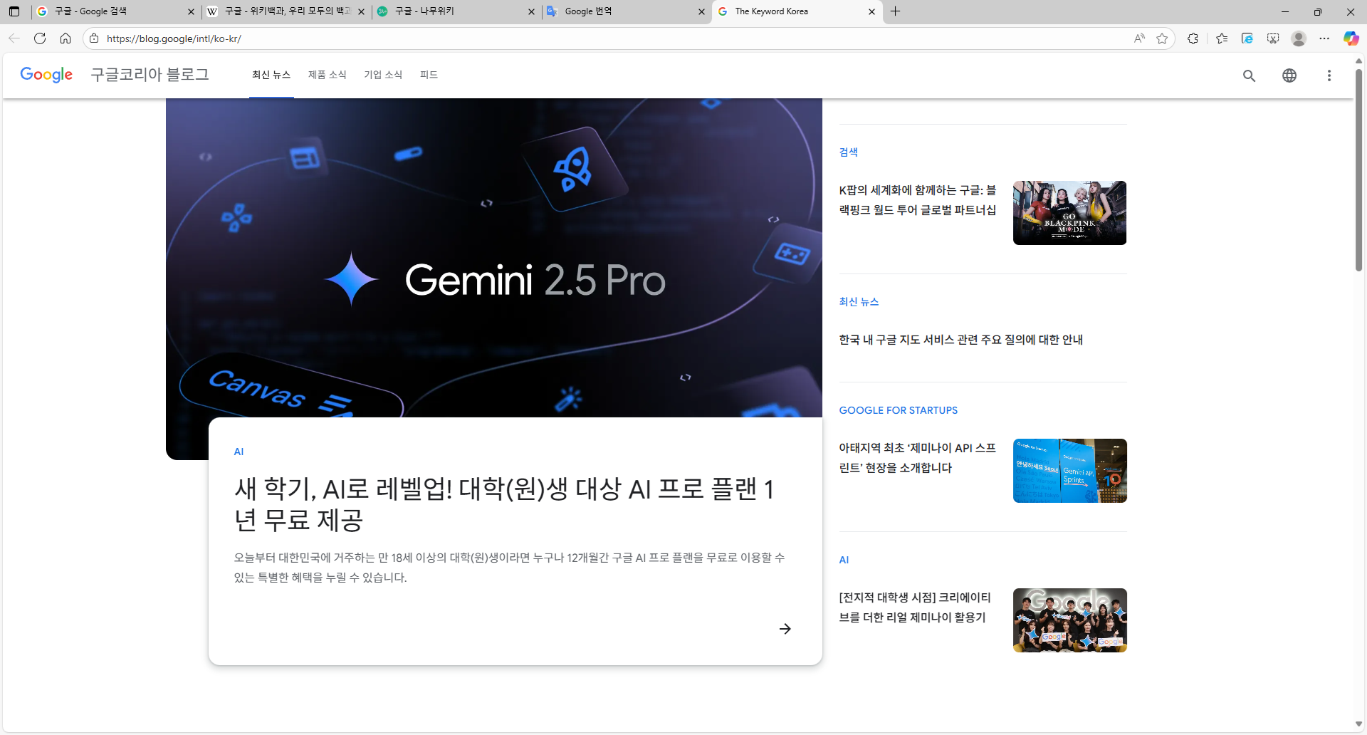Viewport: 1367px width, 735px height.
Task: Open K팝 블랙핑크 월드 투어 article
Action: [x=917, y=200]
